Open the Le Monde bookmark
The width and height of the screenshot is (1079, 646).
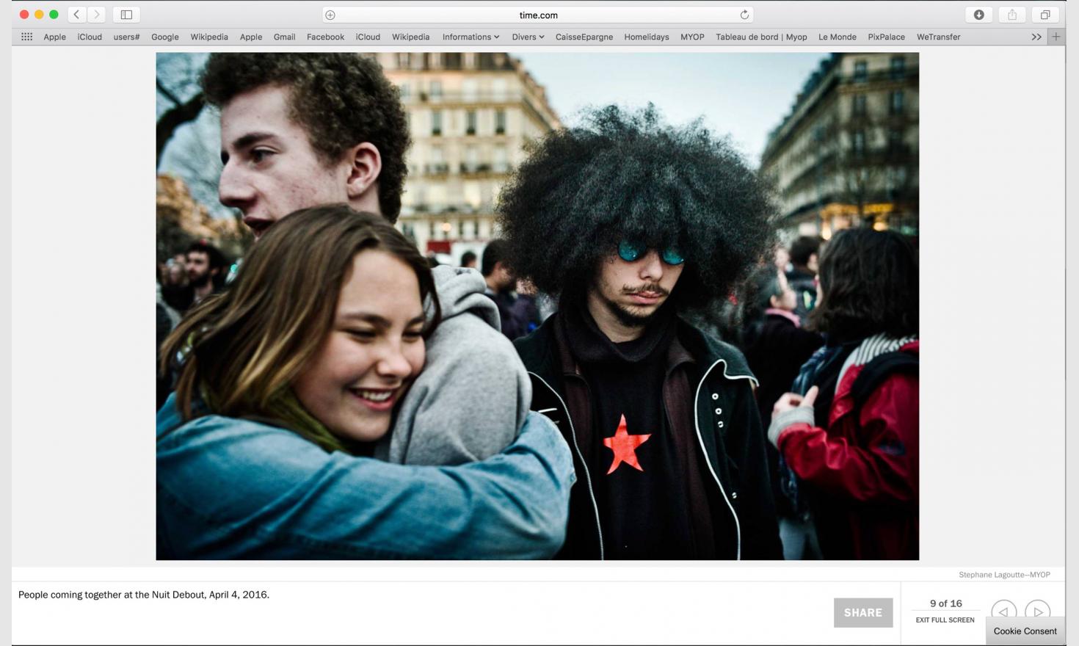(838, 37)
